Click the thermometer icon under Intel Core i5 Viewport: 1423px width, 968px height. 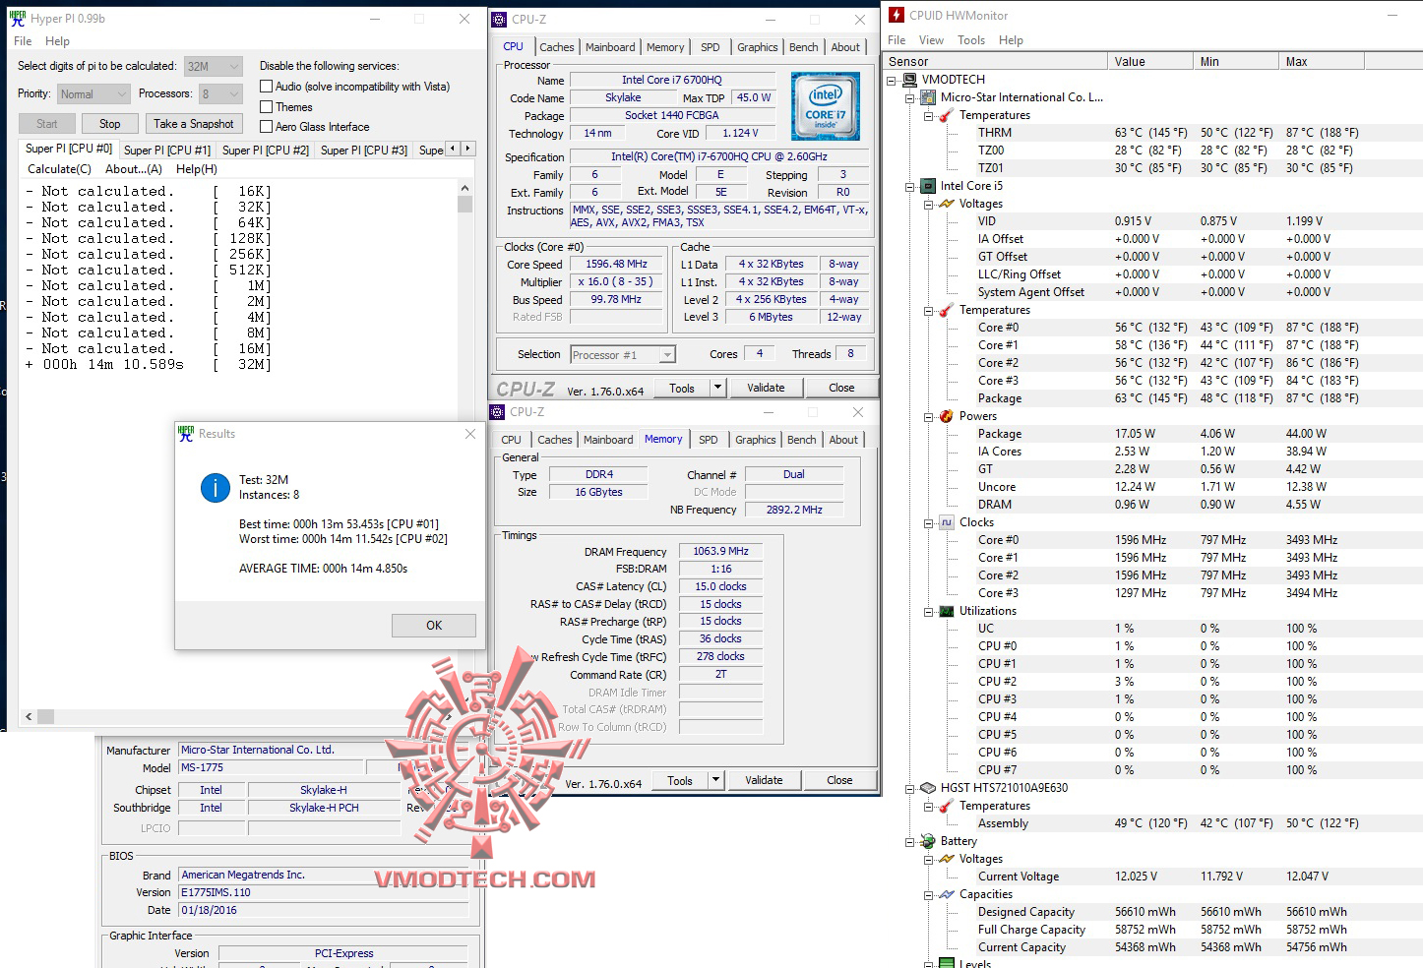point(947,310)
